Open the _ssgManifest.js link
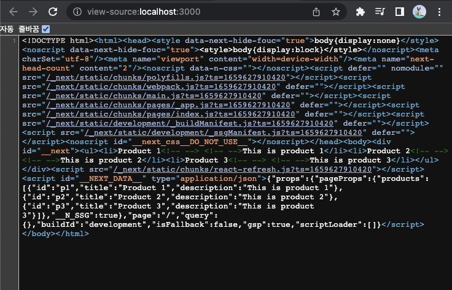452x290 pixels. pyautogui.click(x=224, y=132)
